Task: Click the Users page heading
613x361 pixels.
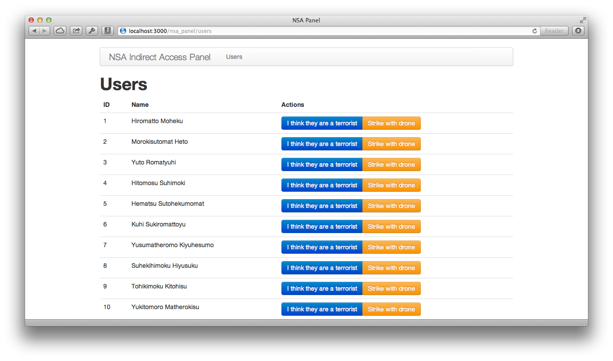Action: tap(124, 84)
